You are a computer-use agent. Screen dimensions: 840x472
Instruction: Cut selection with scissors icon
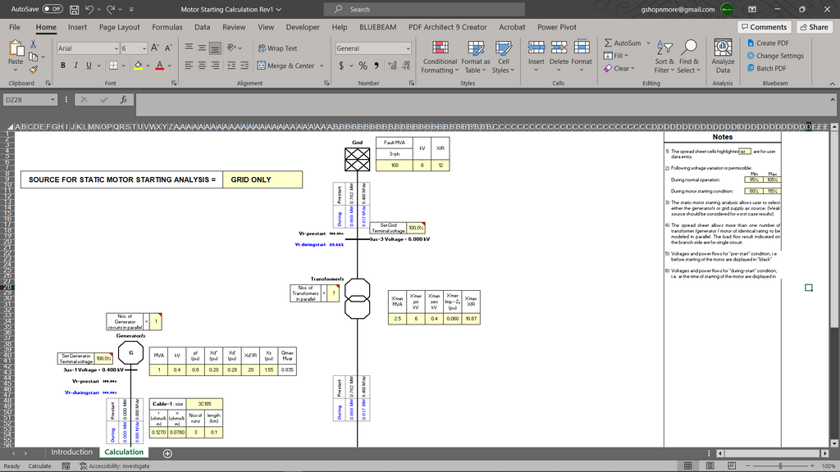click(33, 44)
